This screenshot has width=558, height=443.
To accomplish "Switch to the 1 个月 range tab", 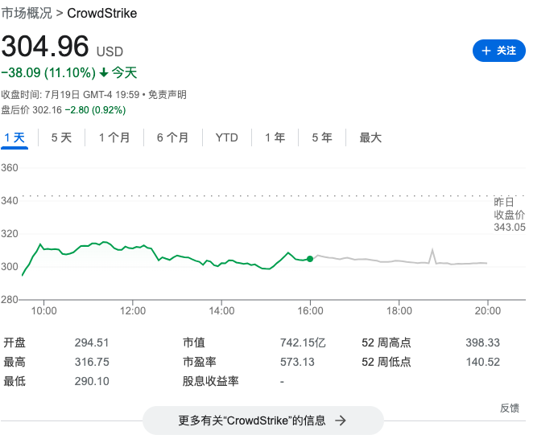I will [114, 137].
